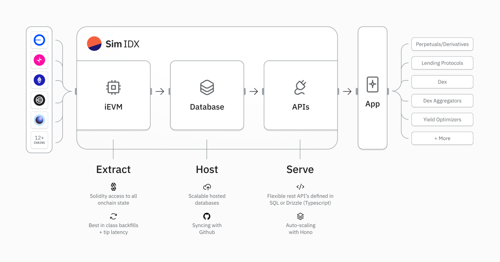Click the "Flexible rest API's" description text
The height and width of the screenshot is (262, 500).
(300, 200)
